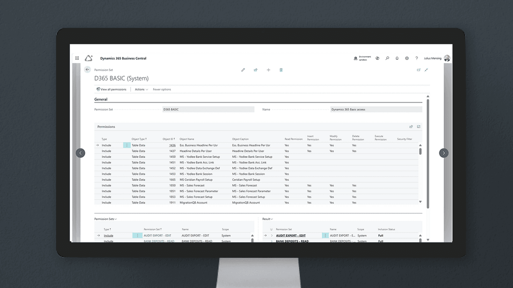Screen dimensions: 513x288
Task: Open the settings gear icon
Action: [x=407, y=59]
